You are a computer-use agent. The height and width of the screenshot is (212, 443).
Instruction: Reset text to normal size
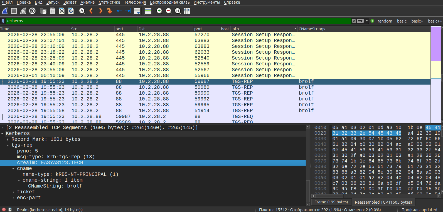tap(178, 11)
